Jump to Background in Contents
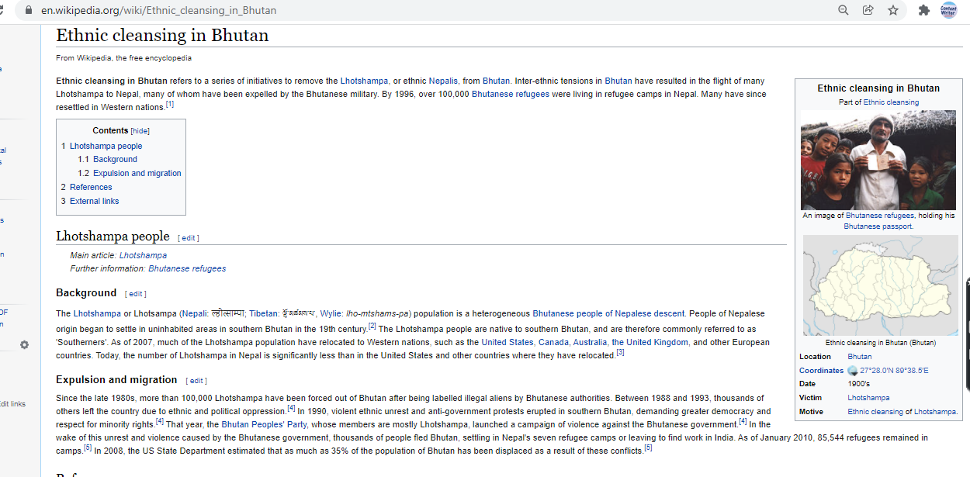This screenshot has width=970, height=477. pyautogui.click(x=115, y=159)
